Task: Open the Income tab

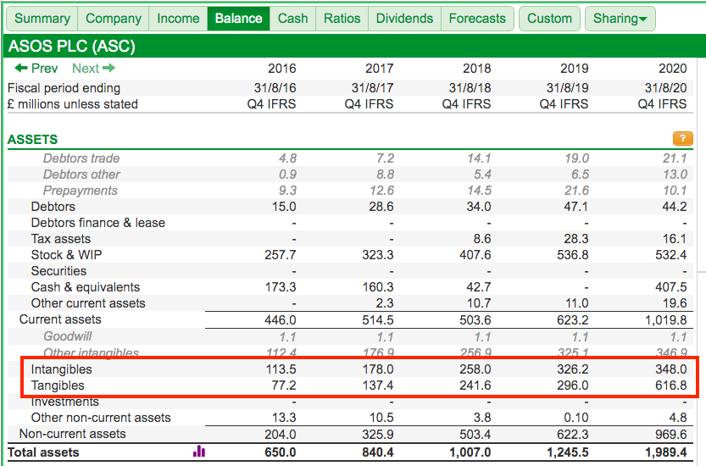Action: pyautogui.click(x=178, y=19)
